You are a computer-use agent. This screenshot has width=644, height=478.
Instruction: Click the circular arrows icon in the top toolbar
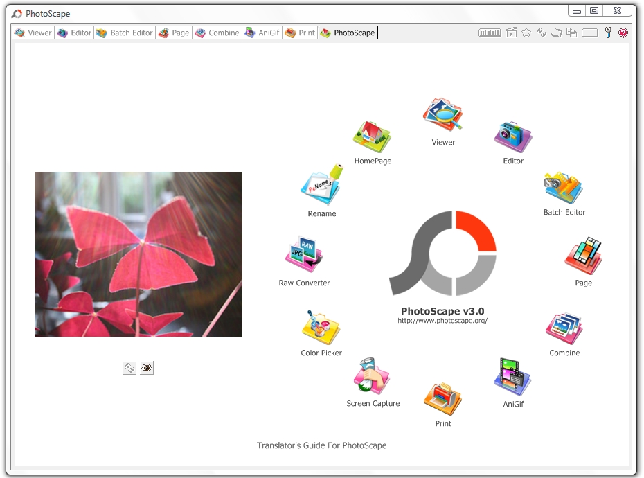click(x=542, y=33)
